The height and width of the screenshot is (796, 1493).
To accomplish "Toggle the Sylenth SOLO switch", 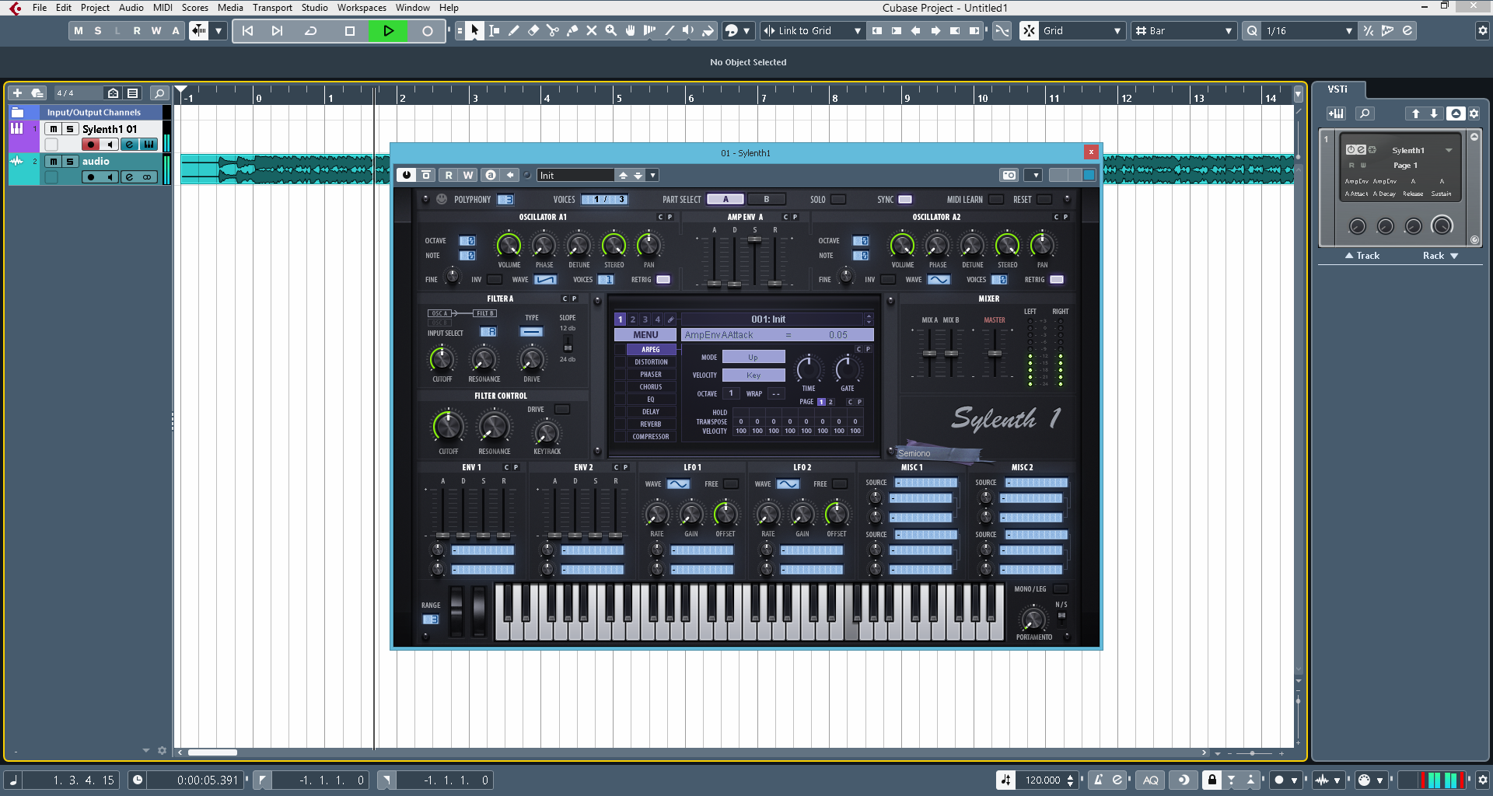I will click(x=838, y=200).
